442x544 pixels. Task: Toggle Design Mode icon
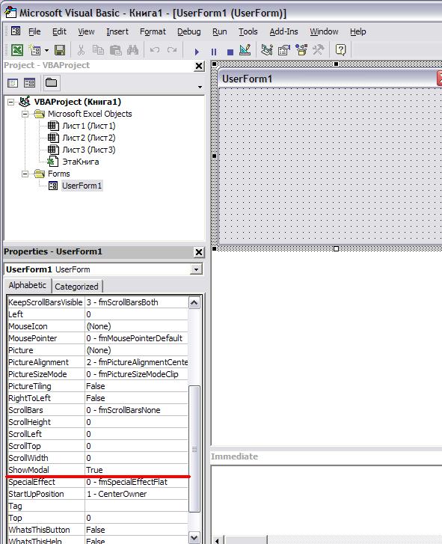[x=245, y=50]
